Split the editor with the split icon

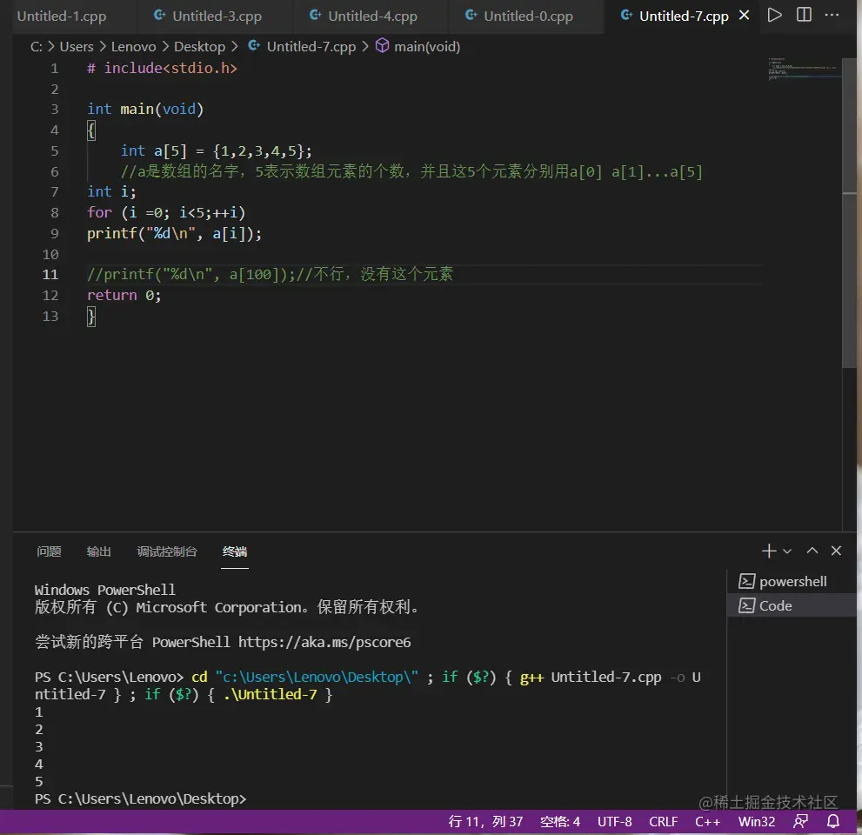805,15
